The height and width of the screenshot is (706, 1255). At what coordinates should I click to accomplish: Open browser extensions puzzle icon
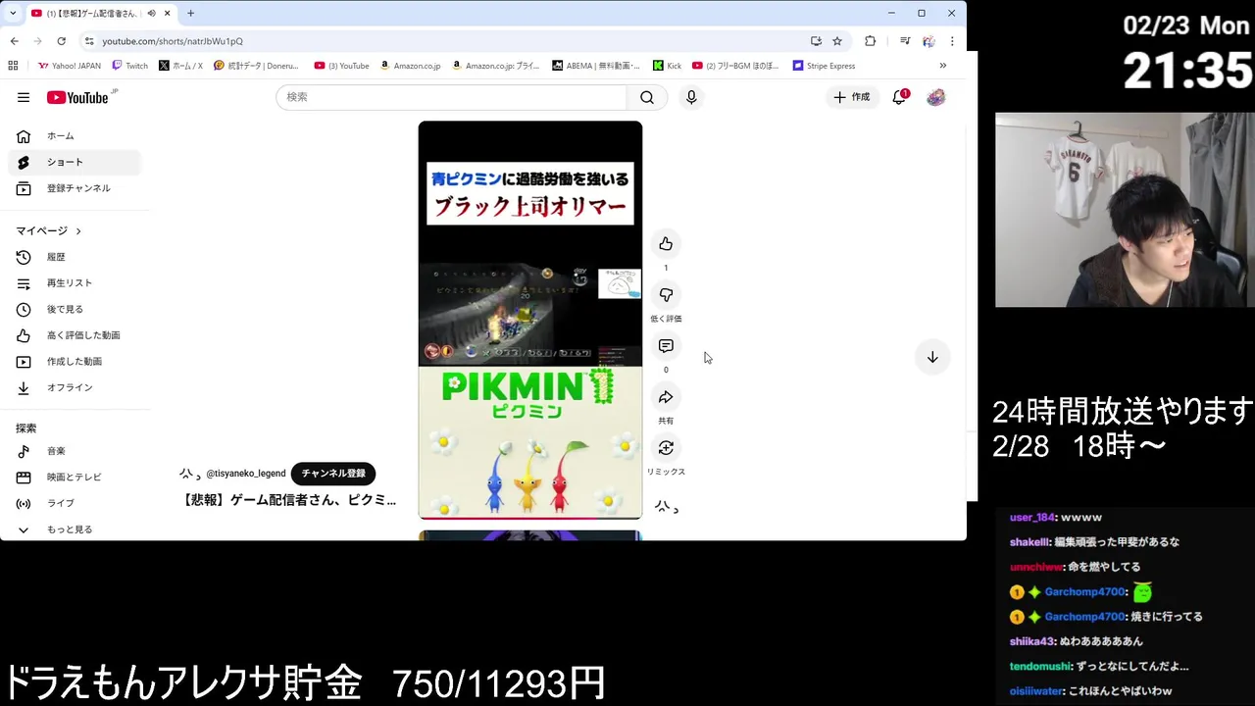pyautogui.click(x=870, y=41)
